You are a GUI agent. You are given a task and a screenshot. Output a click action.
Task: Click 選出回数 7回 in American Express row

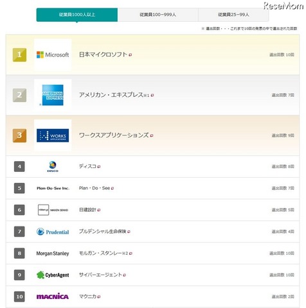click(x=283, y=95)
